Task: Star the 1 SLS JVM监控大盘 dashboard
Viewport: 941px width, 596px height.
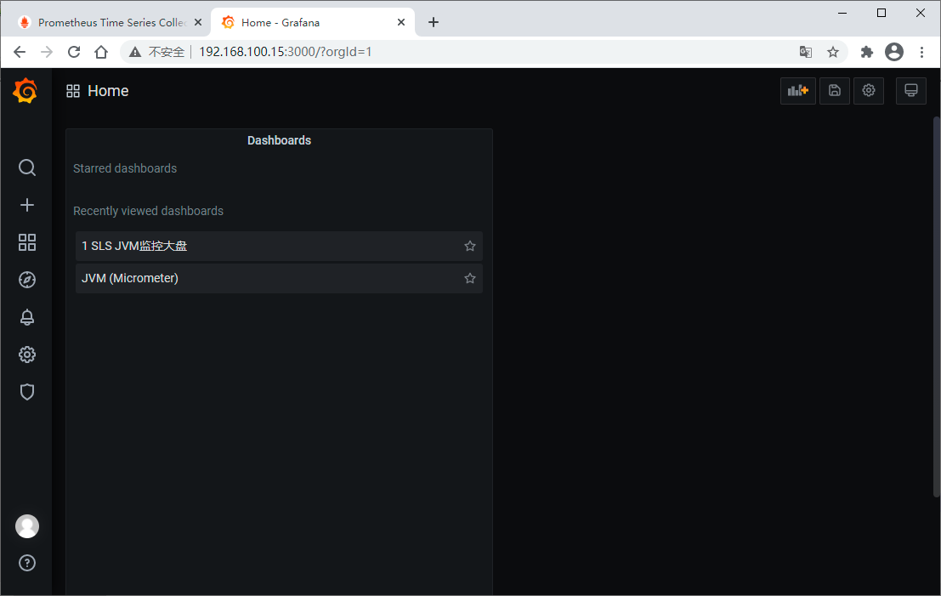Action: pos(470,246)
